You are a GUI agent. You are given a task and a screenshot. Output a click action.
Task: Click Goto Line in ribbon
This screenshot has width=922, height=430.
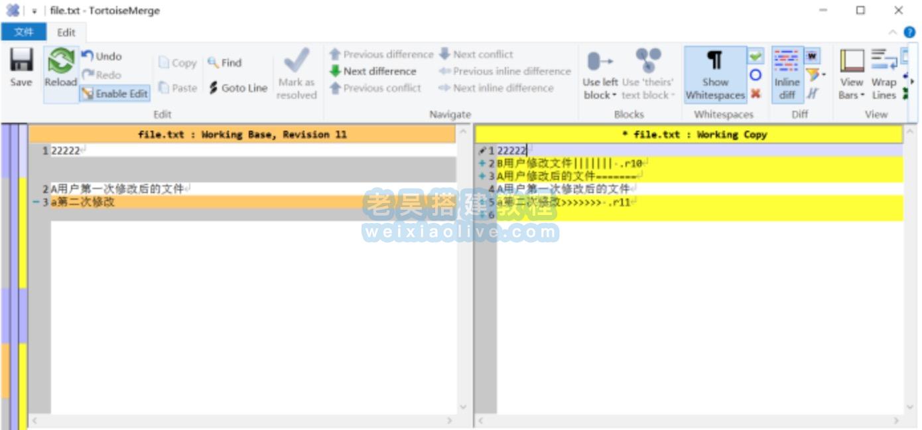tap(237, 88)
